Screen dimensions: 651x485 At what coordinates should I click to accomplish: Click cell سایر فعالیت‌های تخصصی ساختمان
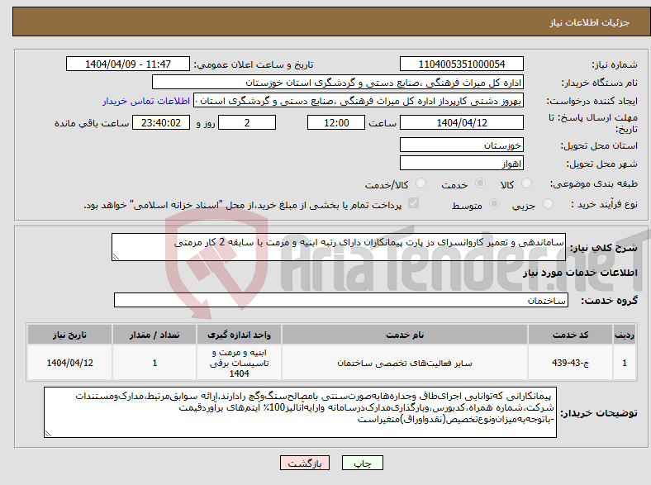click(405, 363)
